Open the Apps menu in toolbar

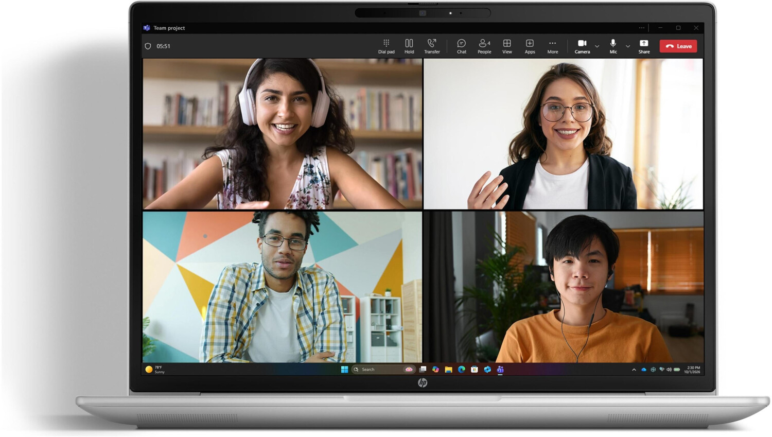point(530,46)
